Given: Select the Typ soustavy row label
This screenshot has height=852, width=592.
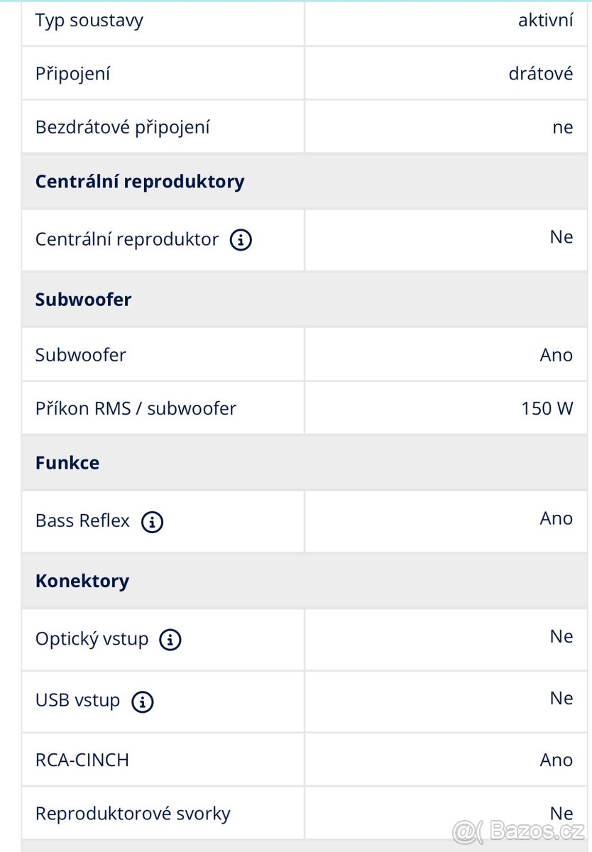Looking at the screenshot, I should click(89, 20).
